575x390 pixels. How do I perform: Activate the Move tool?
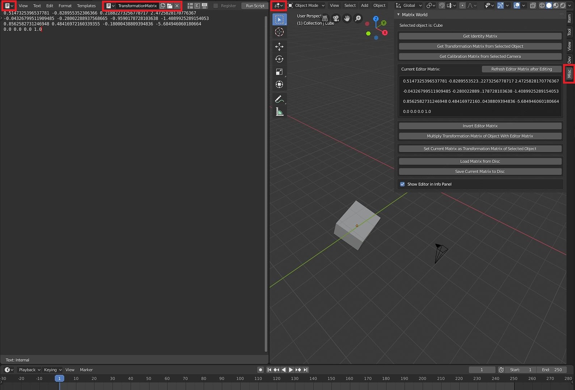(x=279, y=46)
